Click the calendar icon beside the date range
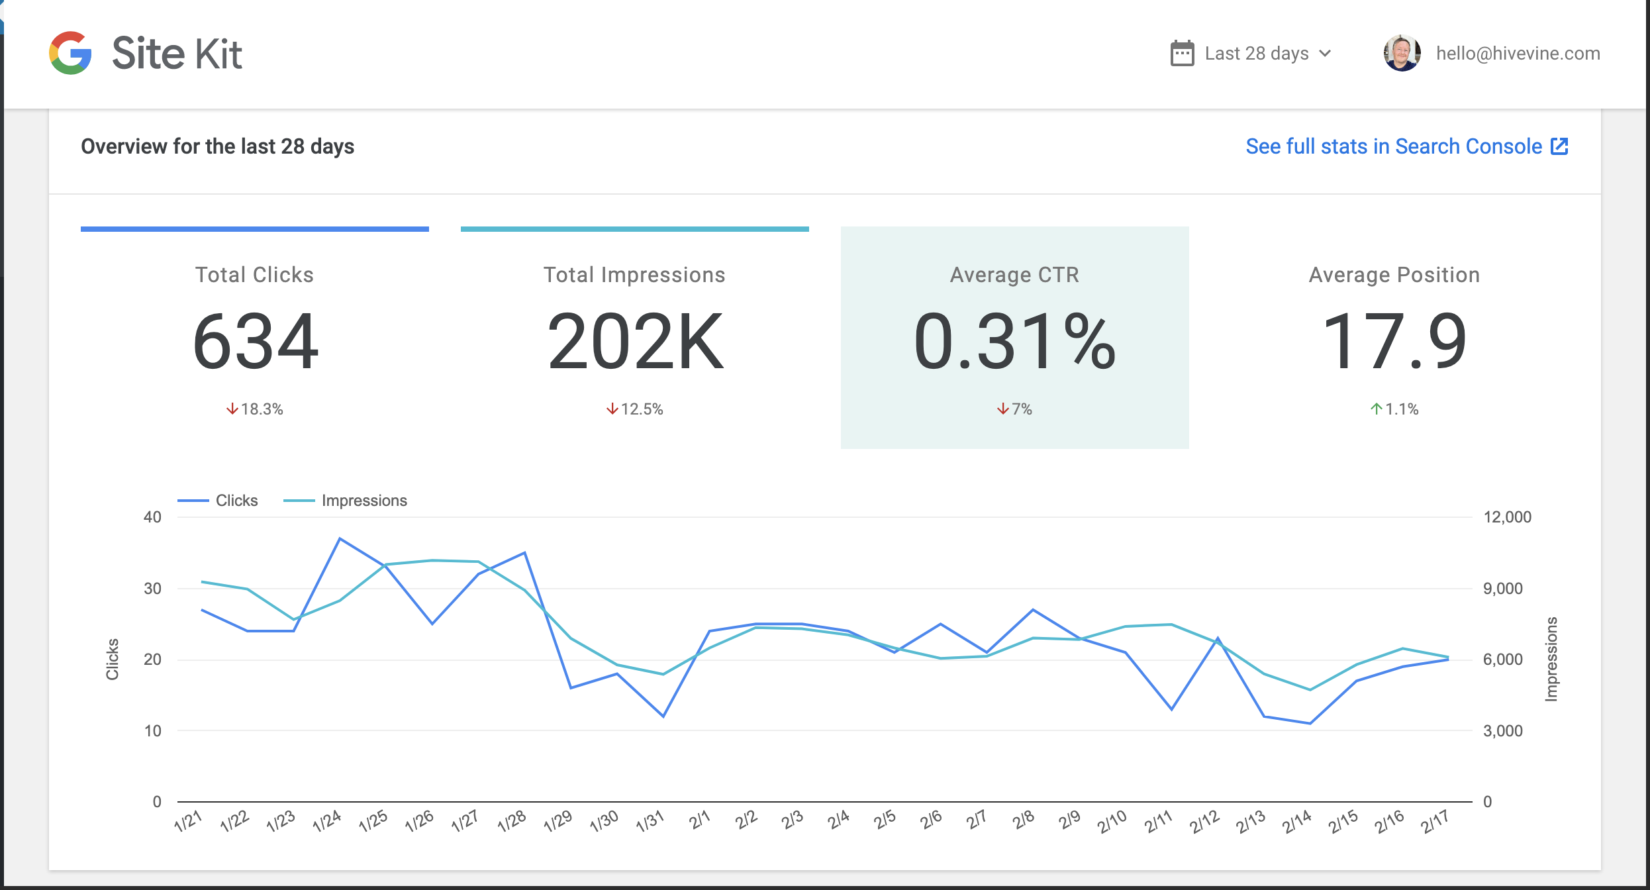1650x890 pixels. [x=1181, y=53]
